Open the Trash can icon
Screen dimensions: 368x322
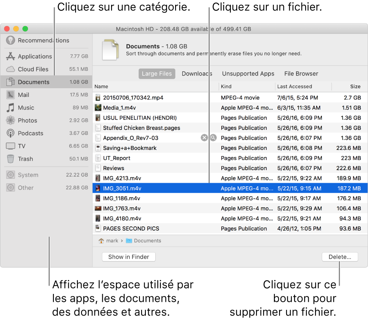(10, 159)
